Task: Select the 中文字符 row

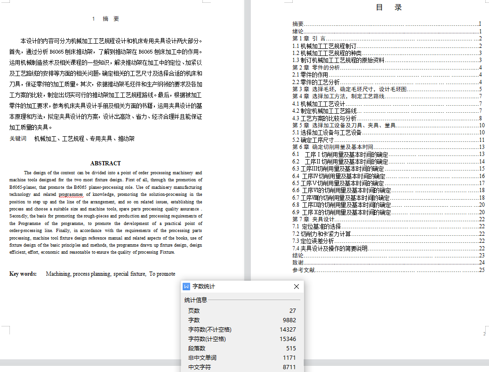Action: tap(242, 367)
